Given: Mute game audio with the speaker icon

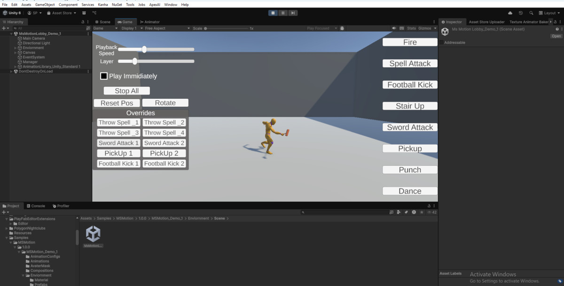Looking at the screenshot, I should point(394,28).
